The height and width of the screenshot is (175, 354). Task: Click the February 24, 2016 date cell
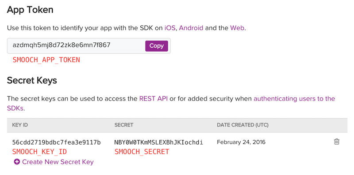pos(241,142)
